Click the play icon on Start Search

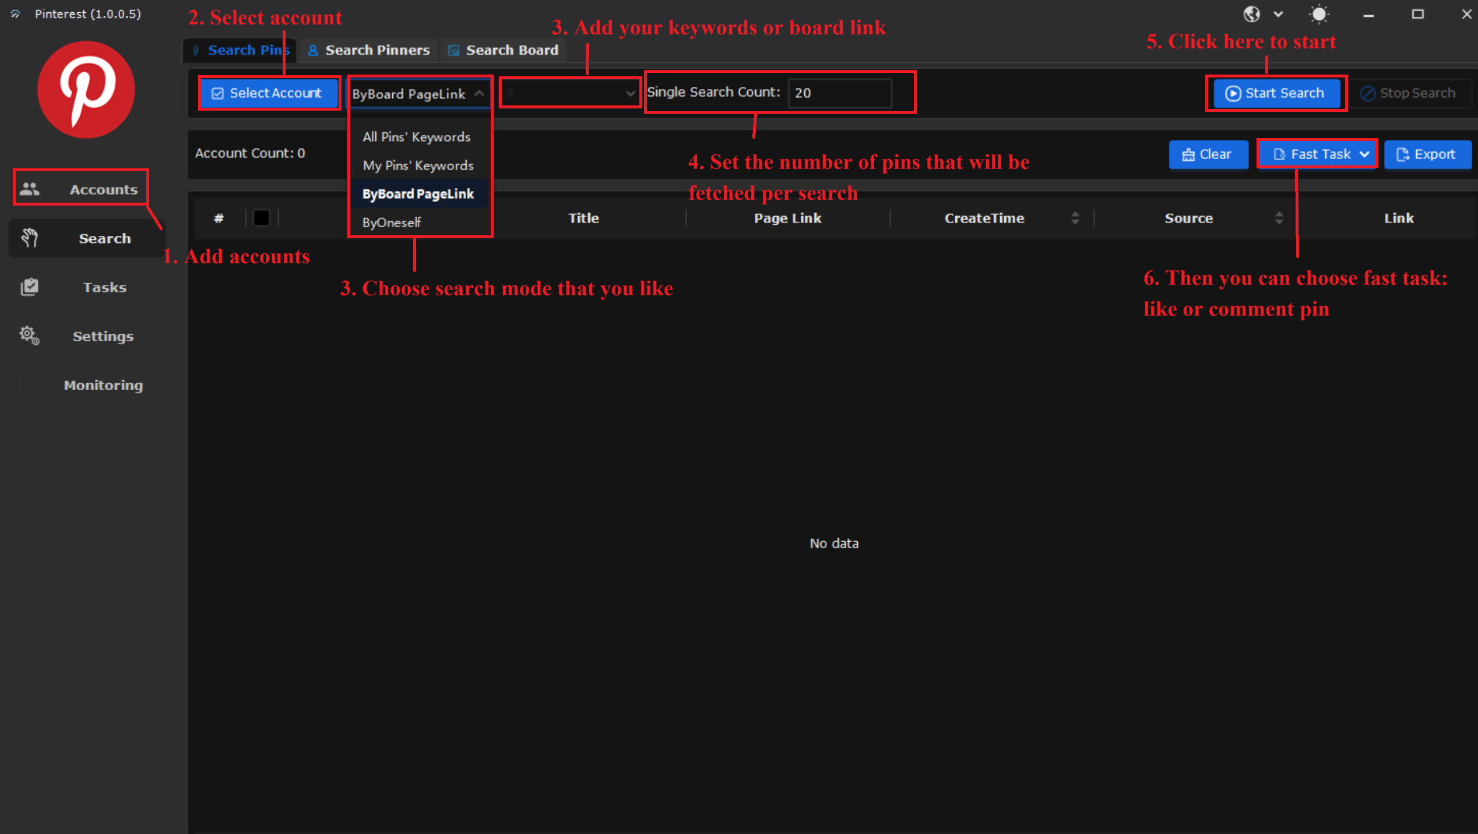point(1233,93)
